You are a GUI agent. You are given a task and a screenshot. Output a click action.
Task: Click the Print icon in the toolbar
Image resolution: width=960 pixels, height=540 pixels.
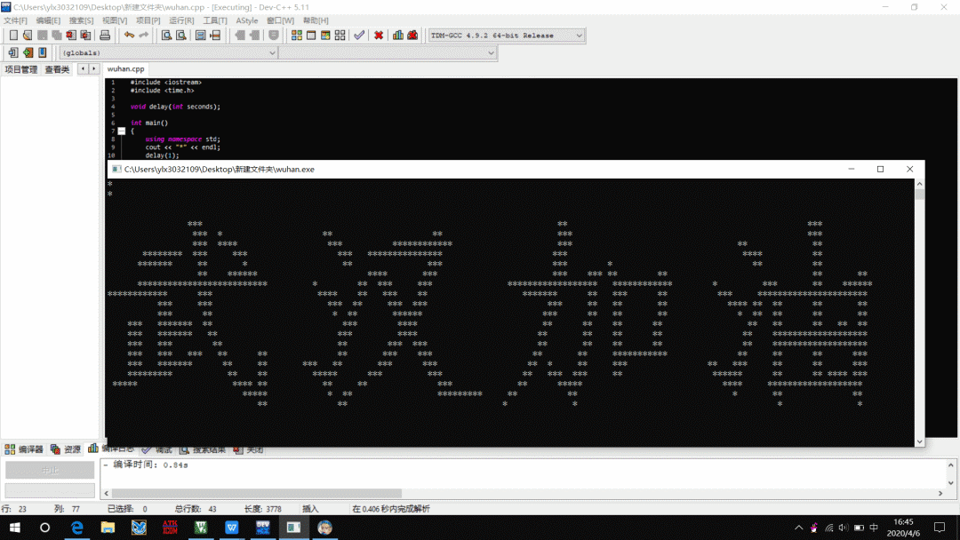tap(105, 36)
